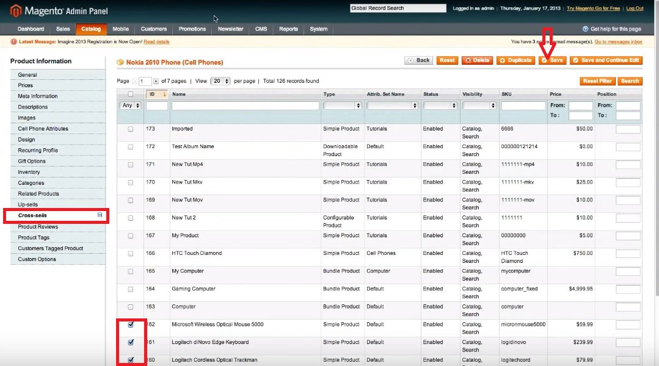This screenshot has height=366, width=659.
Task: Click the Delete button
Action: click(477, 60)
